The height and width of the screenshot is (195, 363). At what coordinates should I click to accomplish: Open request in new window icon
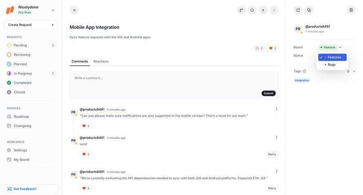pyautogui.click(x=298, y=10)
